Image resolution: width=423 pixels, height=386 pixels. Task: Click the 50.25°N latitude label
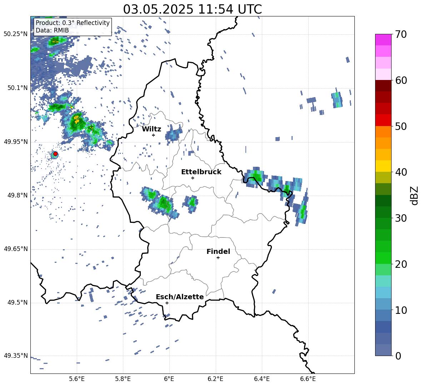click(x=16, y=34)
